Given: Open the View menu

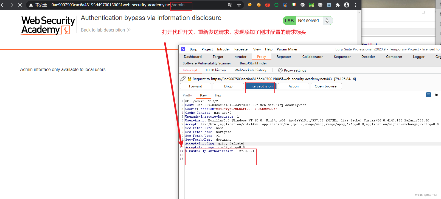Looking at the screenshot, I should (x=257, y=49).
